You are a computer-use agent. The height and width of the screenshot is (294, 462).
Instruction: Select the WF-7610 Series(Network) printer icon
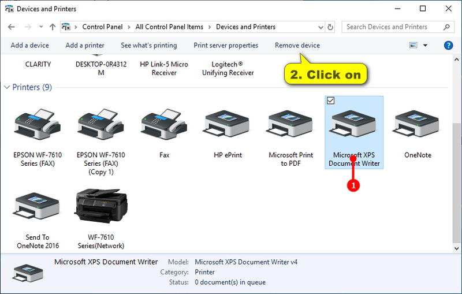pyautogui.click(x=100, y=206)
